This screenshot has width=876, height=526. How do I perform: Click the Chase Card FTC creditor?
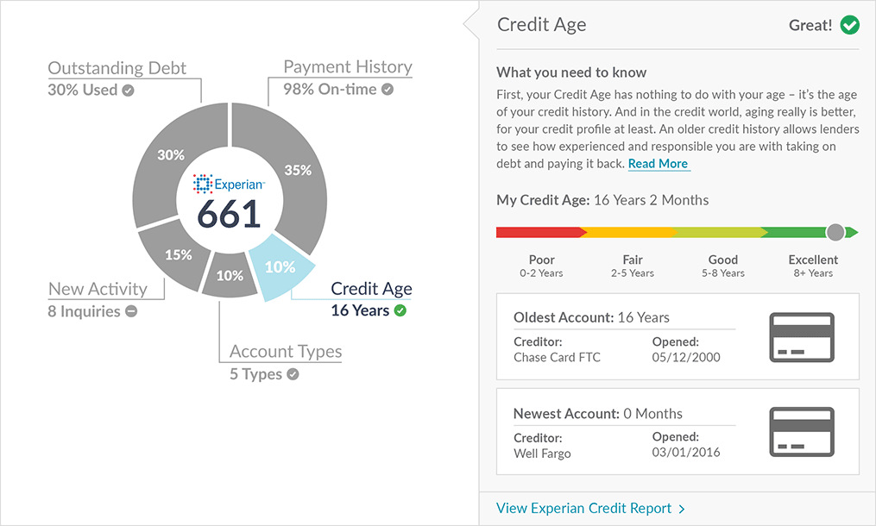[557, 357]
